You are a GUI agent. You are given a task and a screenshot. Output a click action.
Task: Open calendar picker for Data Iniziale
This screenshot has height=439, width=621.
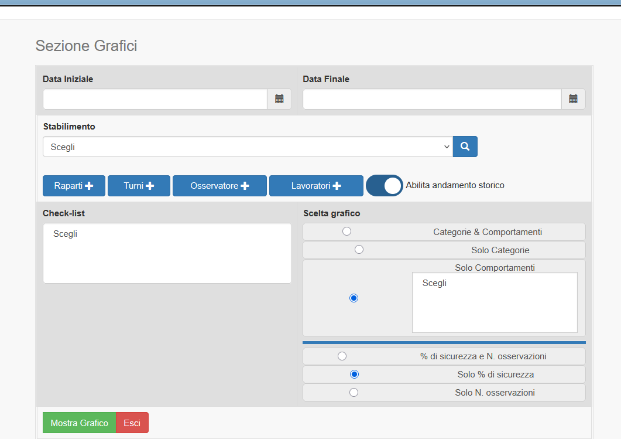click(x=279, y=99)
